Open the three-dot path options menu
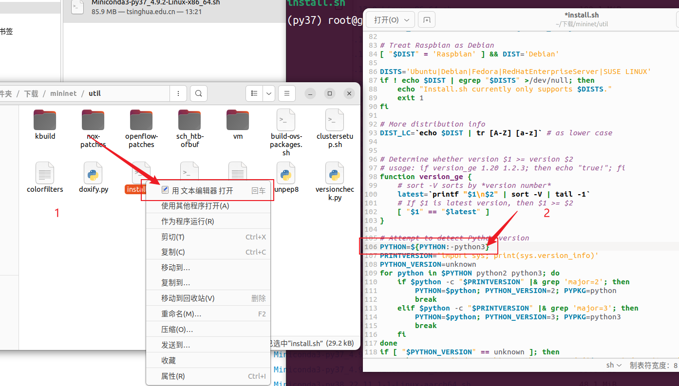679x386 pixels. (x=178, y=93)
